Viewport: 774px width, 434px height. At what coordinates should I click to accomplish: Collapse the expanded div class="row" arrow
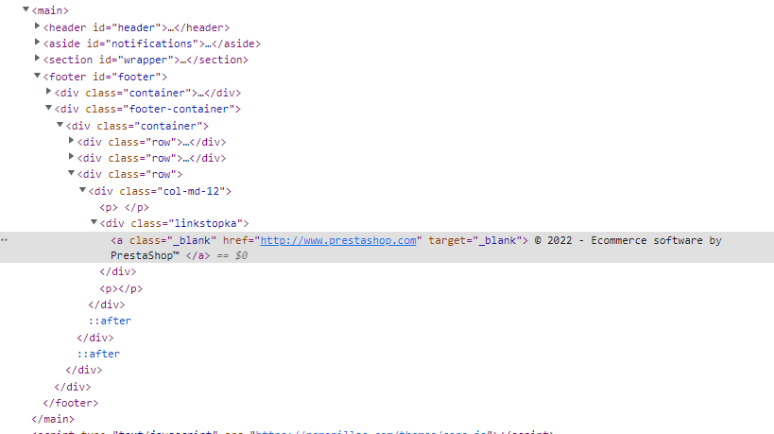click(71, 173)
